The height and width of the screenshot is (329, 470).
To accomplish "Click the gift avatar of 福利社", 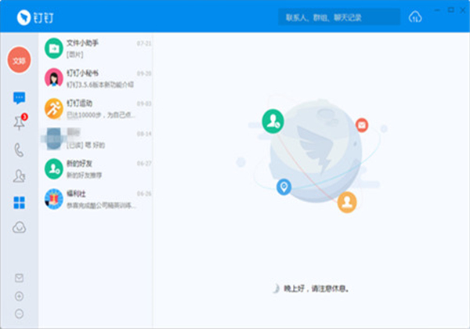I will (54, 199).
